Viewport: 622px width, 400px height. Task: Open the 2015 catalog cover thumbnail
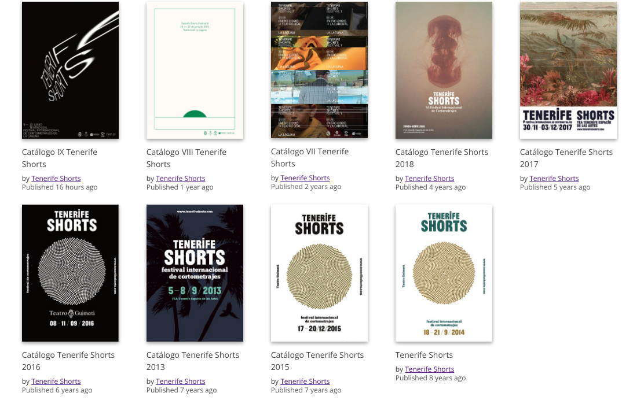point(319,273)
